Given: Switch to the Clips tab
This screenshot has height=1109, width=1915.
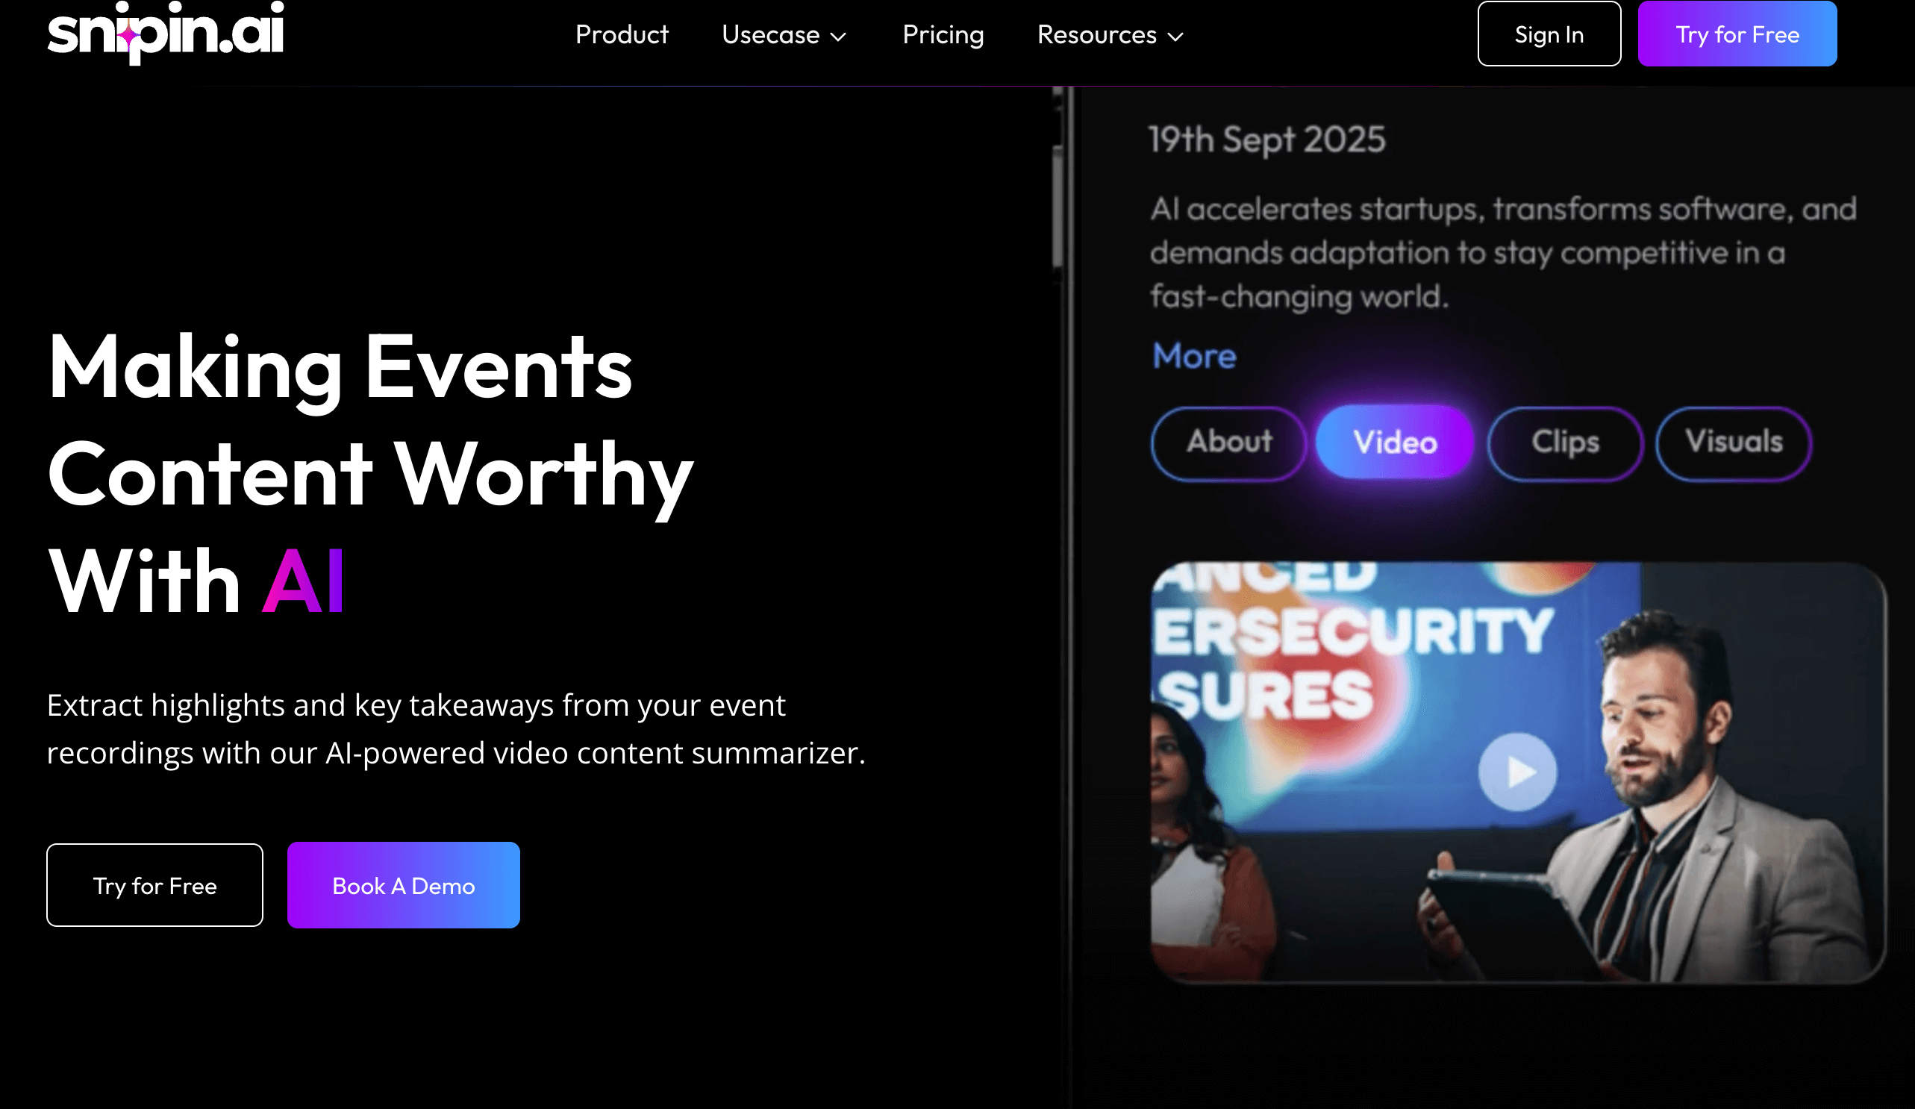Looking at the screenshot, I should pos(1566,443).
